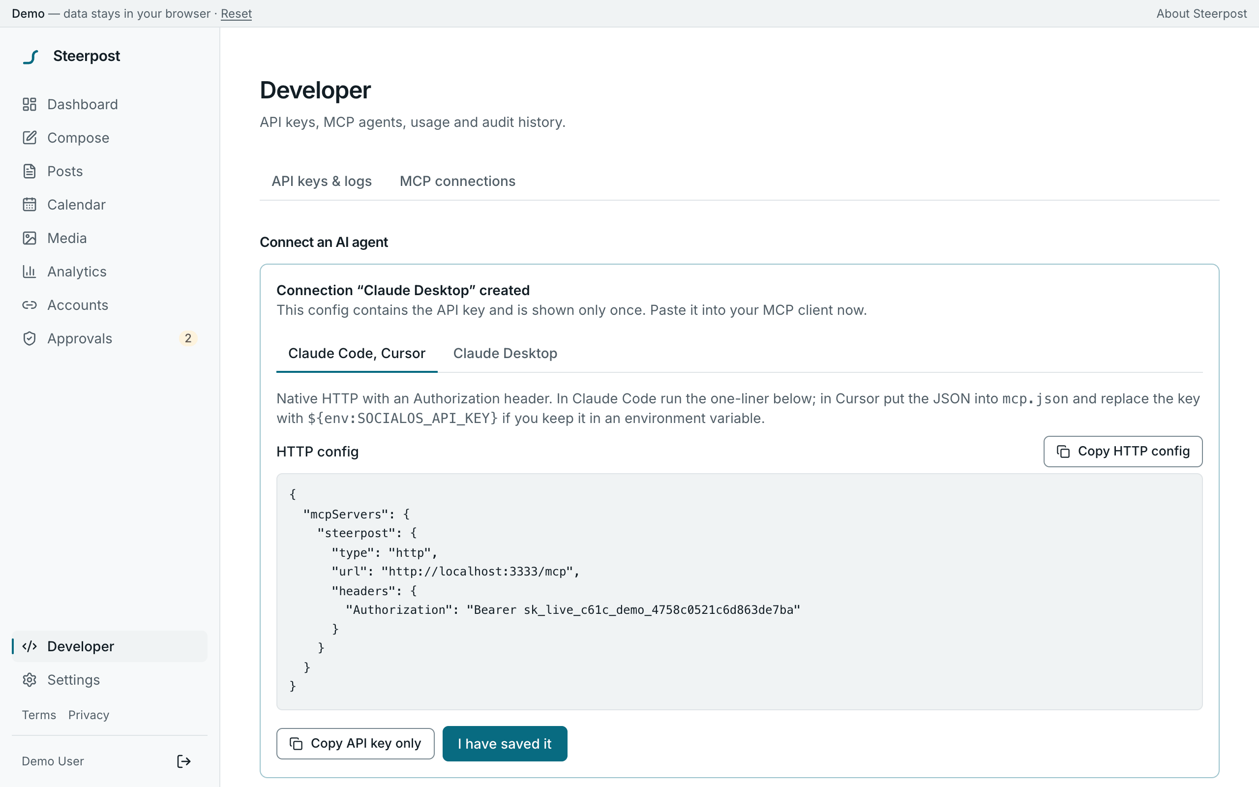Click the Analytics bar chart icon
This screenshot has height=787, width=1259.
coord(30,271)
